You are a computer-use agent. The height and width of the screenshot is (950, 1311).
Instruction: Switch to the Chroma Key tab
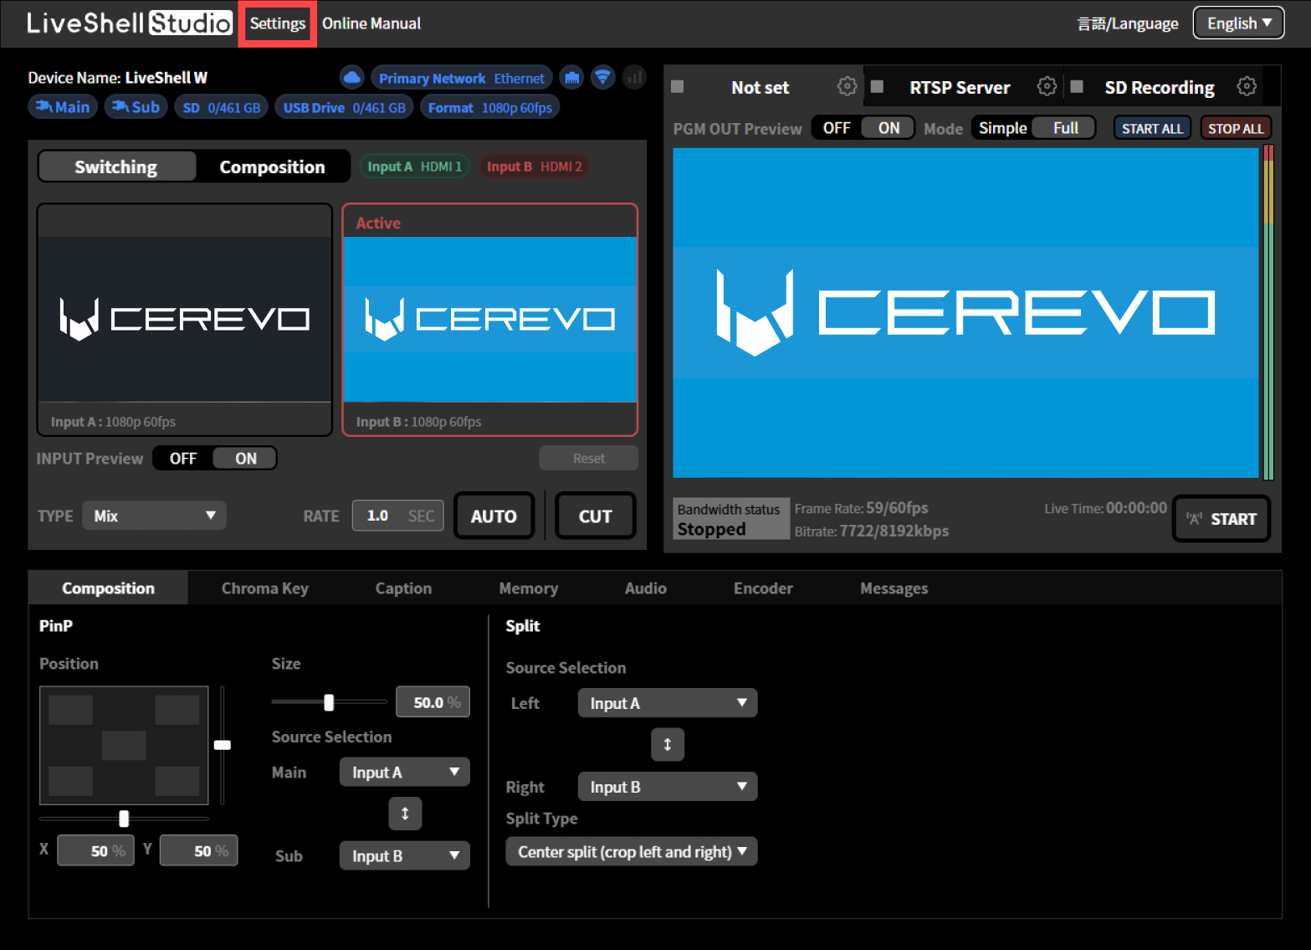pos(264,588)
